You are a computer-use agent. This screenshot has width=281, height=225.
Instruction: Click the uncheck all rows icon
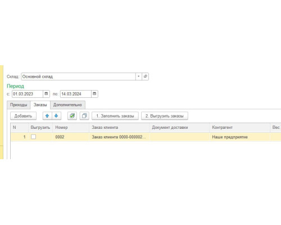coord(84,116)
